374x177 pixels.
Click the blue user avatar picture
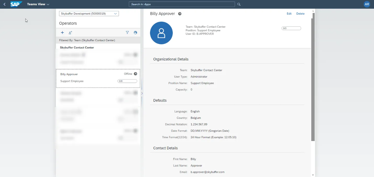click(x=161, y=33)
